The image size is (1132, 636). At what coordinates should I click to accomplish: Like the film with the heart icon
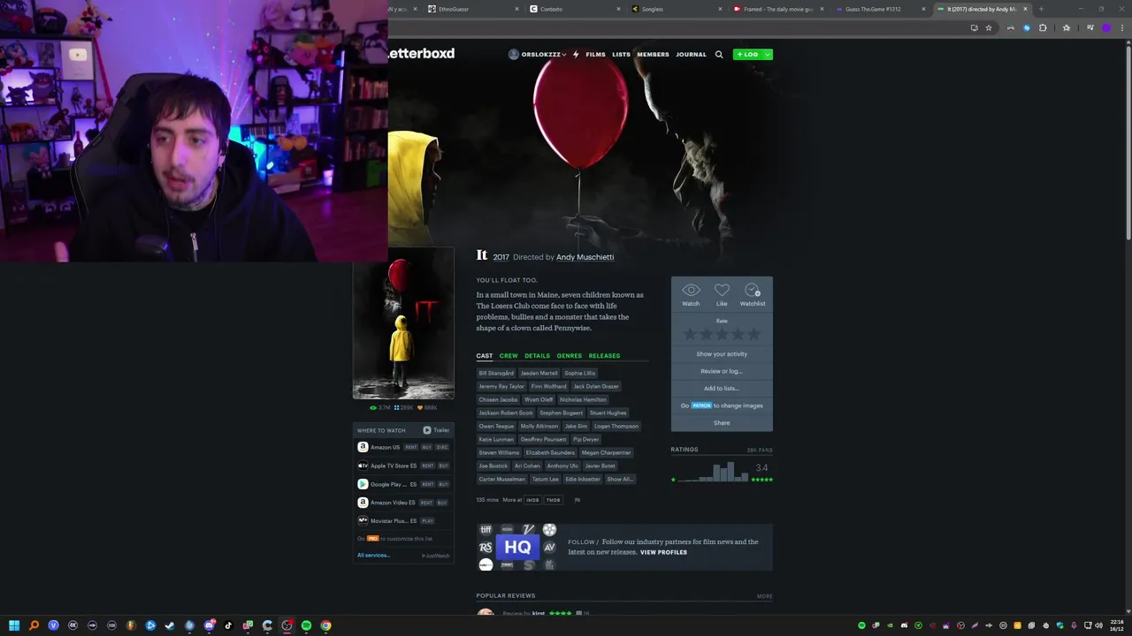click(x=722, y=291)
